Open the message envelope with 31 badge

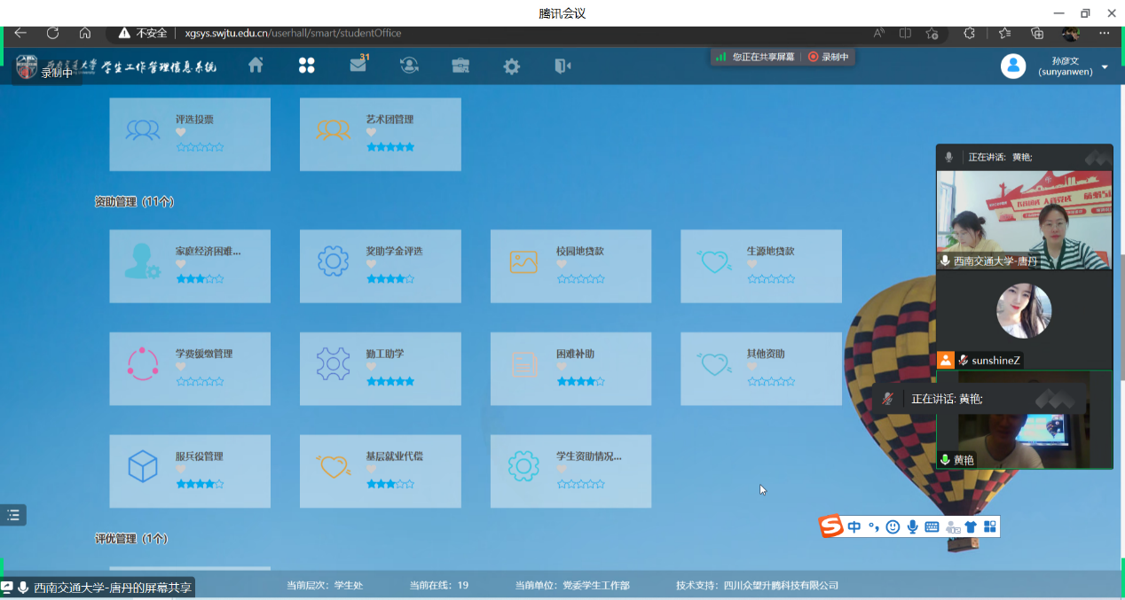coord(358,66)
